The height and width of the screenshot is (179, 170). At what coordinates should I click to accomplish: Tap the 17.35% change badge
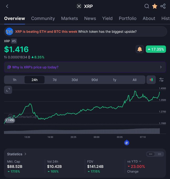tap(156, 49)
